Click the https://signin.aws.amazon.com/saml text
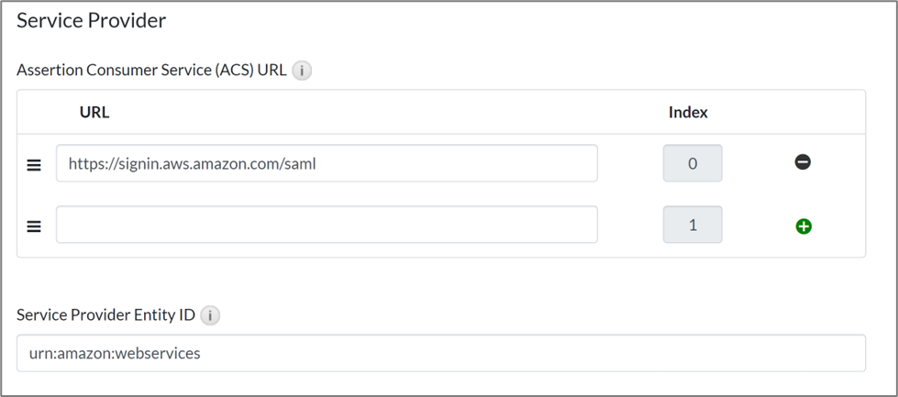Viewport: 898px width, 397px height. pos(192,164)
